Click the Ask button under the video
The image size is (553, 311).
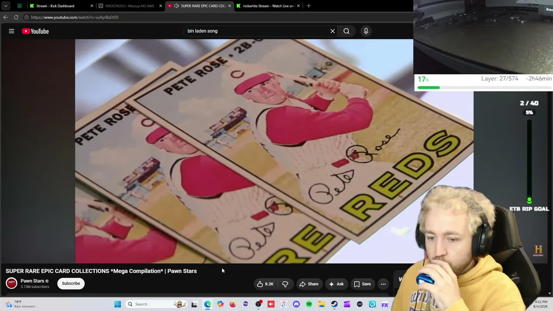(x=336, y=284)
